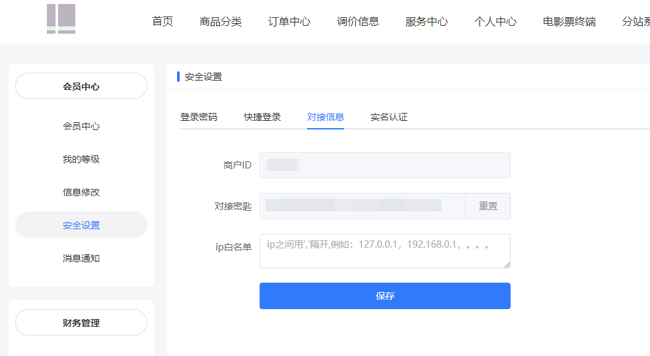Click the 商户ID label
The height and width of the screenshot is (356, 650).
tap(237, 165)
